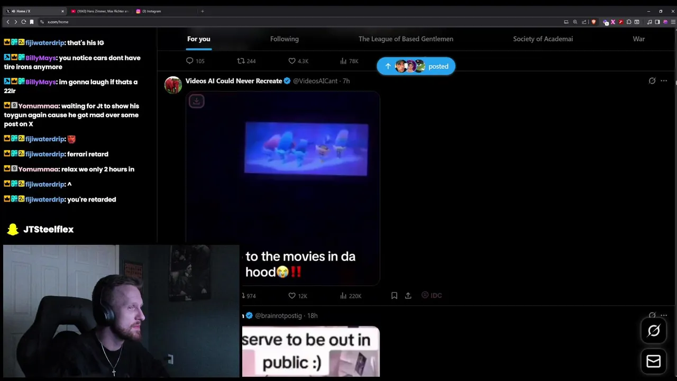Viewport: 677px width, 381px height.
Task: Open Videos AI Could Never Recreate profile name
Action: click(234, 81)
